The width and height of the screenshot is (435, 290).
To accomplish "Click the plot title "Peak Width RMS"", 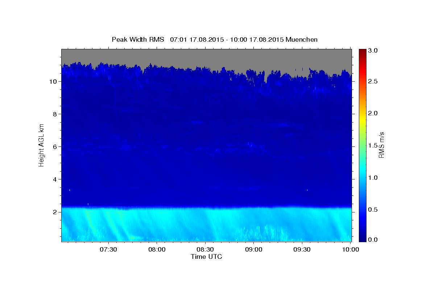I will pyautogui.click(x=138, y=39).
